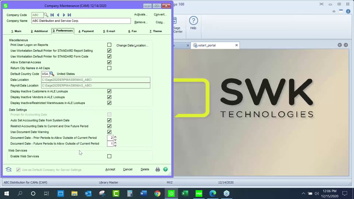The width and height of the screenshot is (354, 199).
Task: Toggle Auto Set Accounting Date from System Date
Action: [x=109, y=120]
